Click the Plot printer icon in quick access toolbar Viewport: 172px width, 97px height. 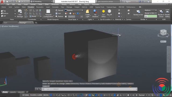pos(19,2)
